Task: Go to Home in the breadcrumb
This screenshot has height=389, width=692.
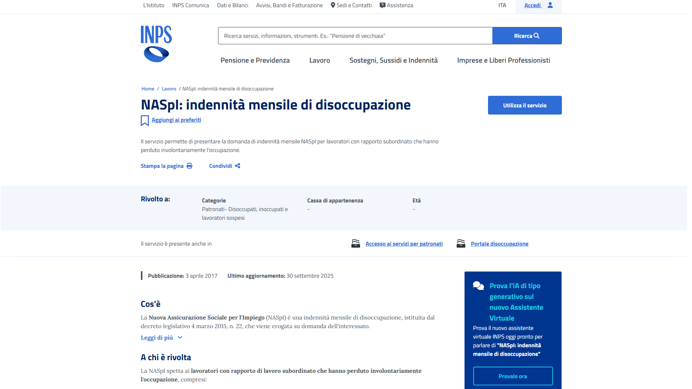Action: point(148,89)
